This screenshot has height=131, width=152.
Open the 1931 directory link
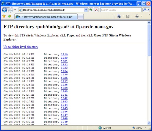click(x=64, y=61)
